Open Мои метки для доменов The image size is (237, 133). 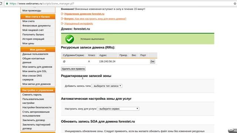[x=36, y=84]
